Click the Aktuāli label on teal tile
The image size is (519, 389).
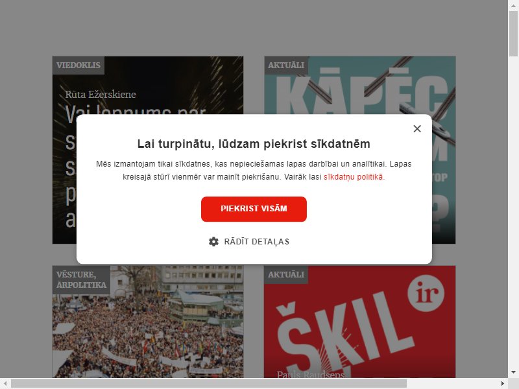286,65
